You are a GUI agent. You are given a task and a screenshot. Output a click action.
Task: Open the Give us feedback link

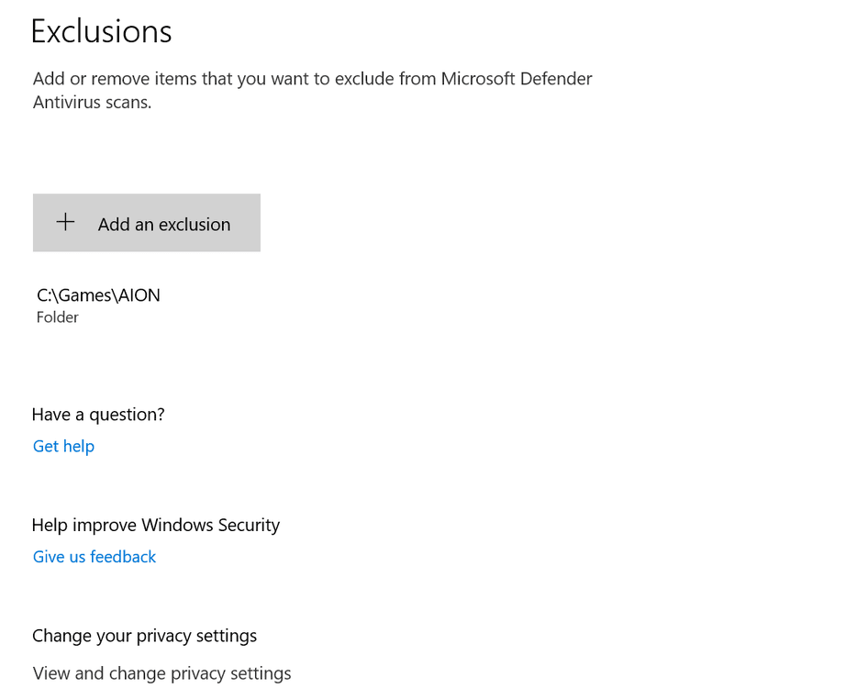coord(94,557)
